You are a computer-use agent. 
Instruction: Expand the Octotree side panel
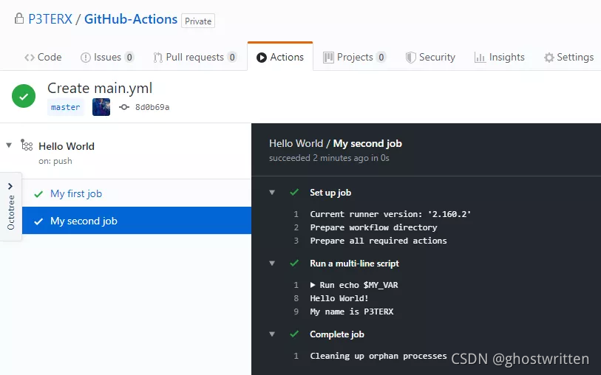tap(10, 186)
